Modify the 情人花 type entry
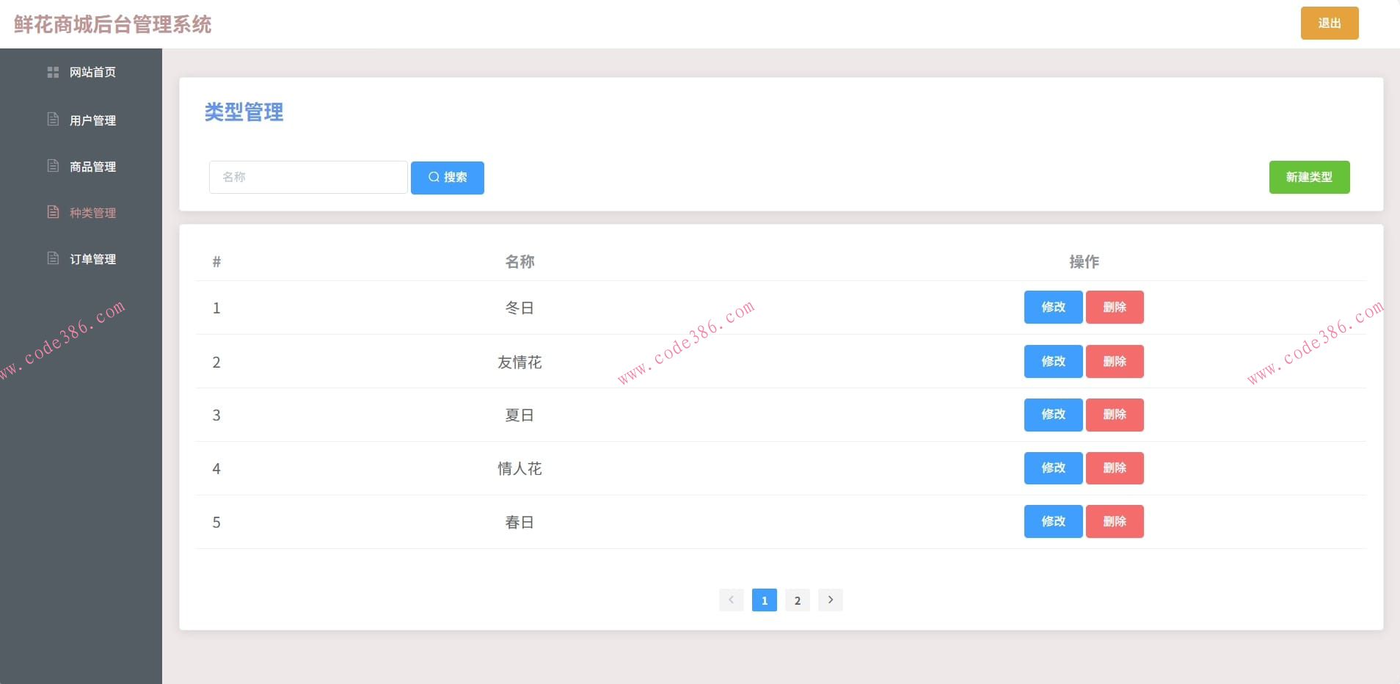The image size is (1400, 684). tap(1053, 468)
